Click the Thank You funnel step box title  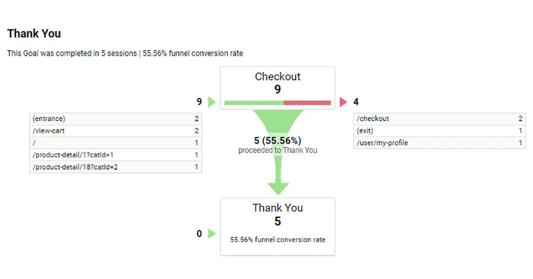pyautogui.click(x=278, y=207)
